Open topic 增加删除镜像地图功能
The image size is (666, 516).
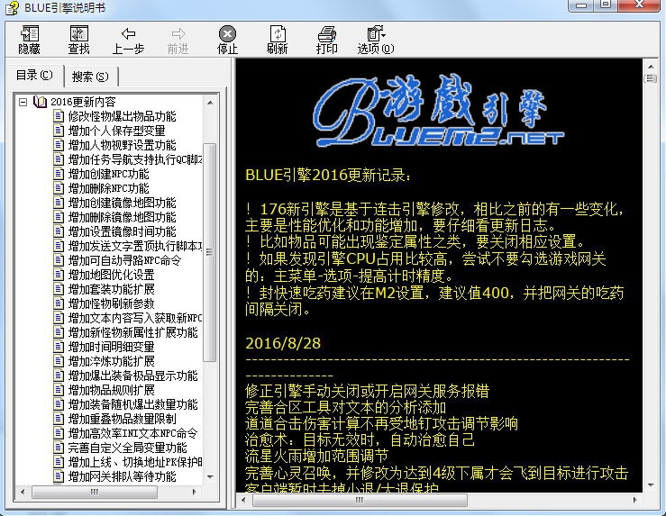tap(122, 217)
